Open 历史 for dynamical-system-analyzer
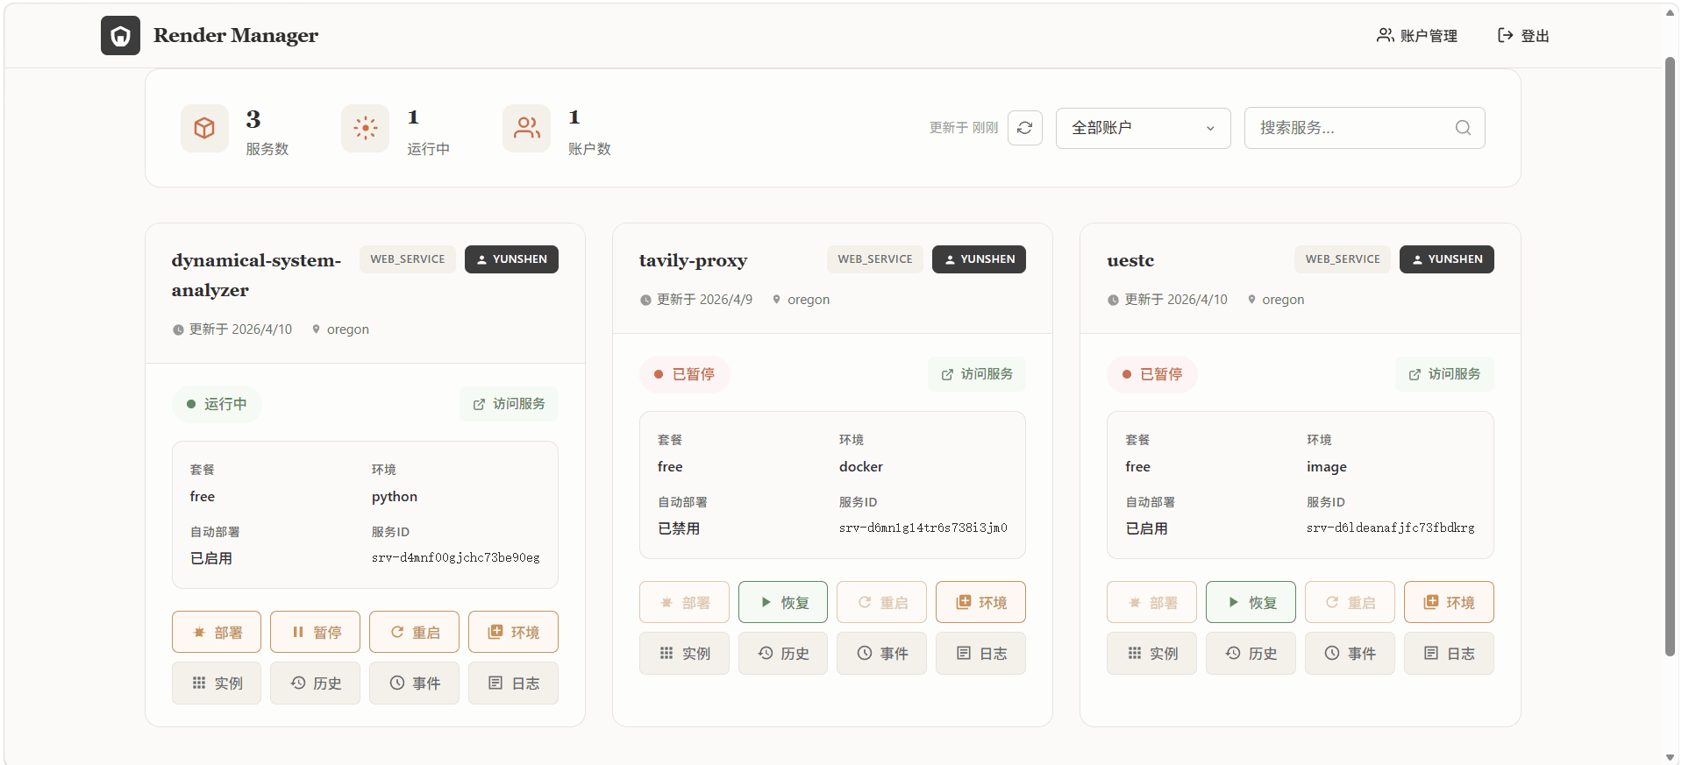 pos(316,684)
